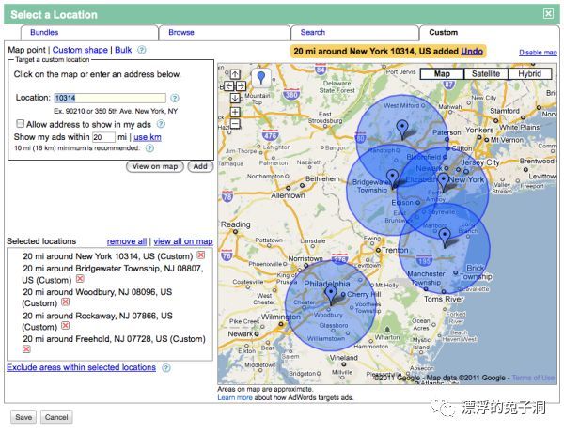The image size is (564, 433).
Task: Select the Map point option text
Action: coord(27,50)
